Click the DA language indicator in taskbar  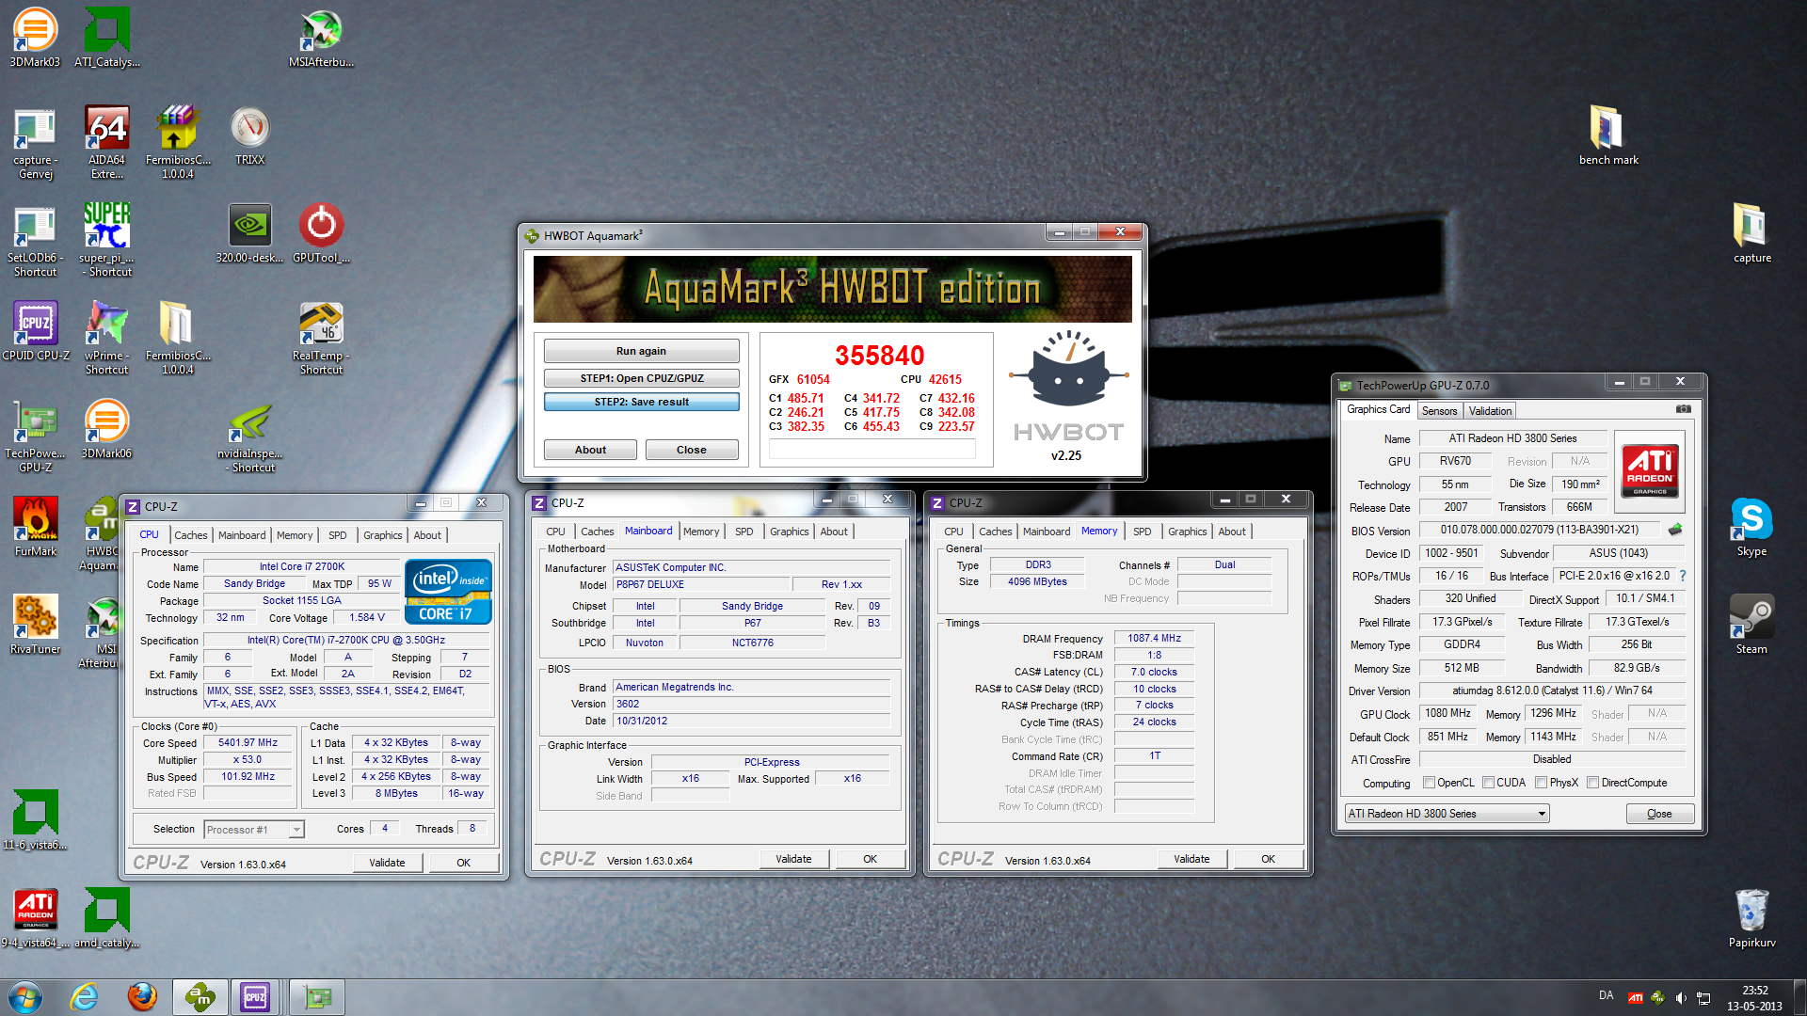pos(1606,995)
